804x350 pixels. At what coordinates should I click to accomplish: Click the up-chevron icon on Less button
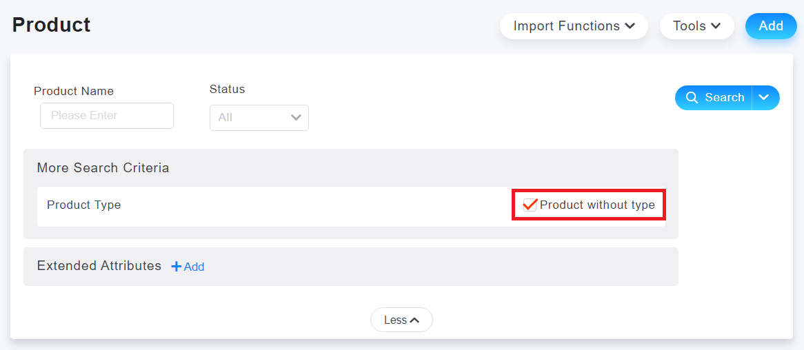415,320
